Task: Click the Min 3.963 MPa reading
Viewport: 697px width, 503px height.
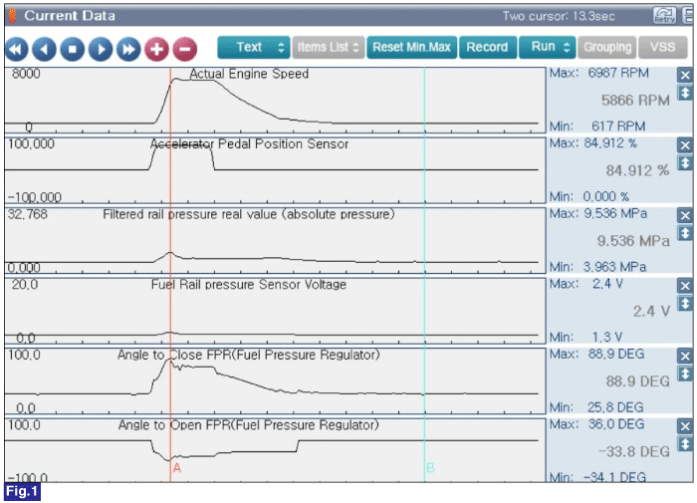Action: click(x=597, y=267)
